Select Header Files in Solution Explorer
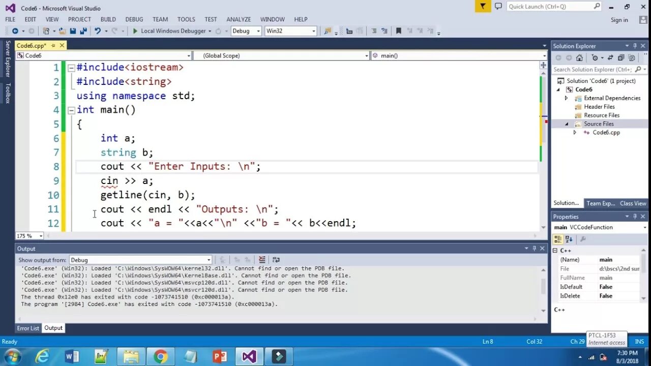Image resolution: width=651 pixels, height=366 pixels. pos(599,107)
